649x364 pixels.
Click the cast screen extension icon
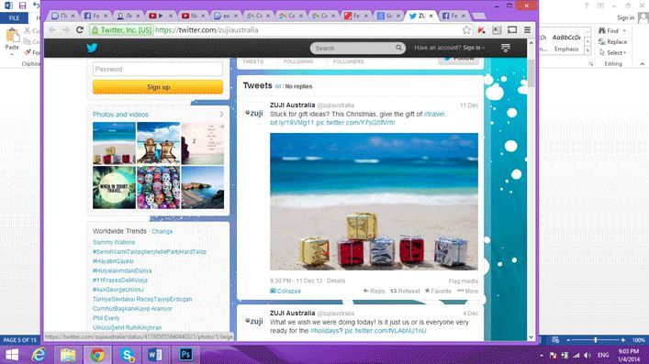(512, 29)
